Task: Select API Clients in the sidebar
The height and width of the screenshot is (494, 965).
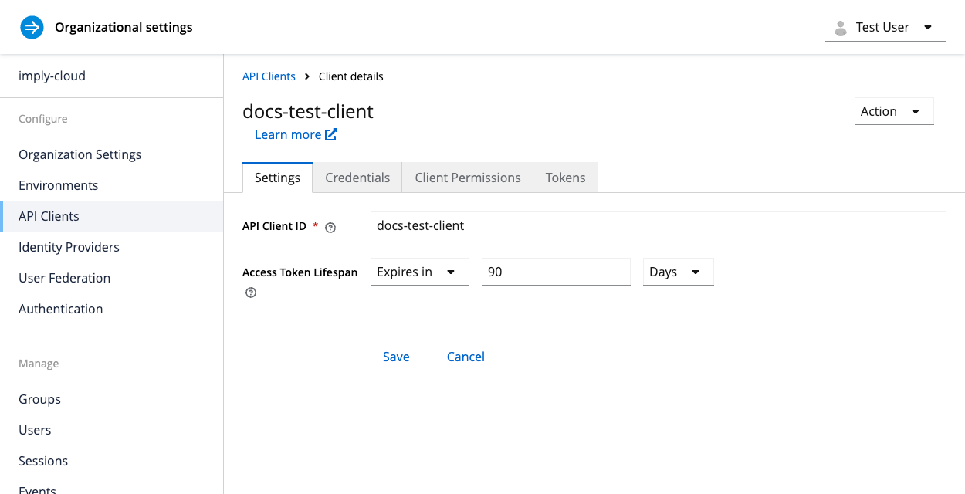Action: (49, 216)
